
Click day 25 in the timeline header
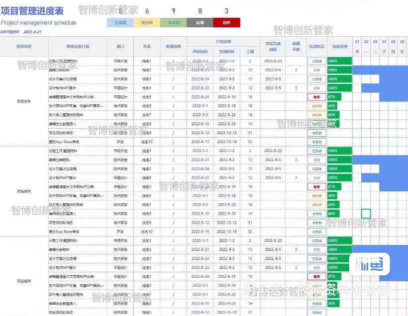[x=393, y=42]
